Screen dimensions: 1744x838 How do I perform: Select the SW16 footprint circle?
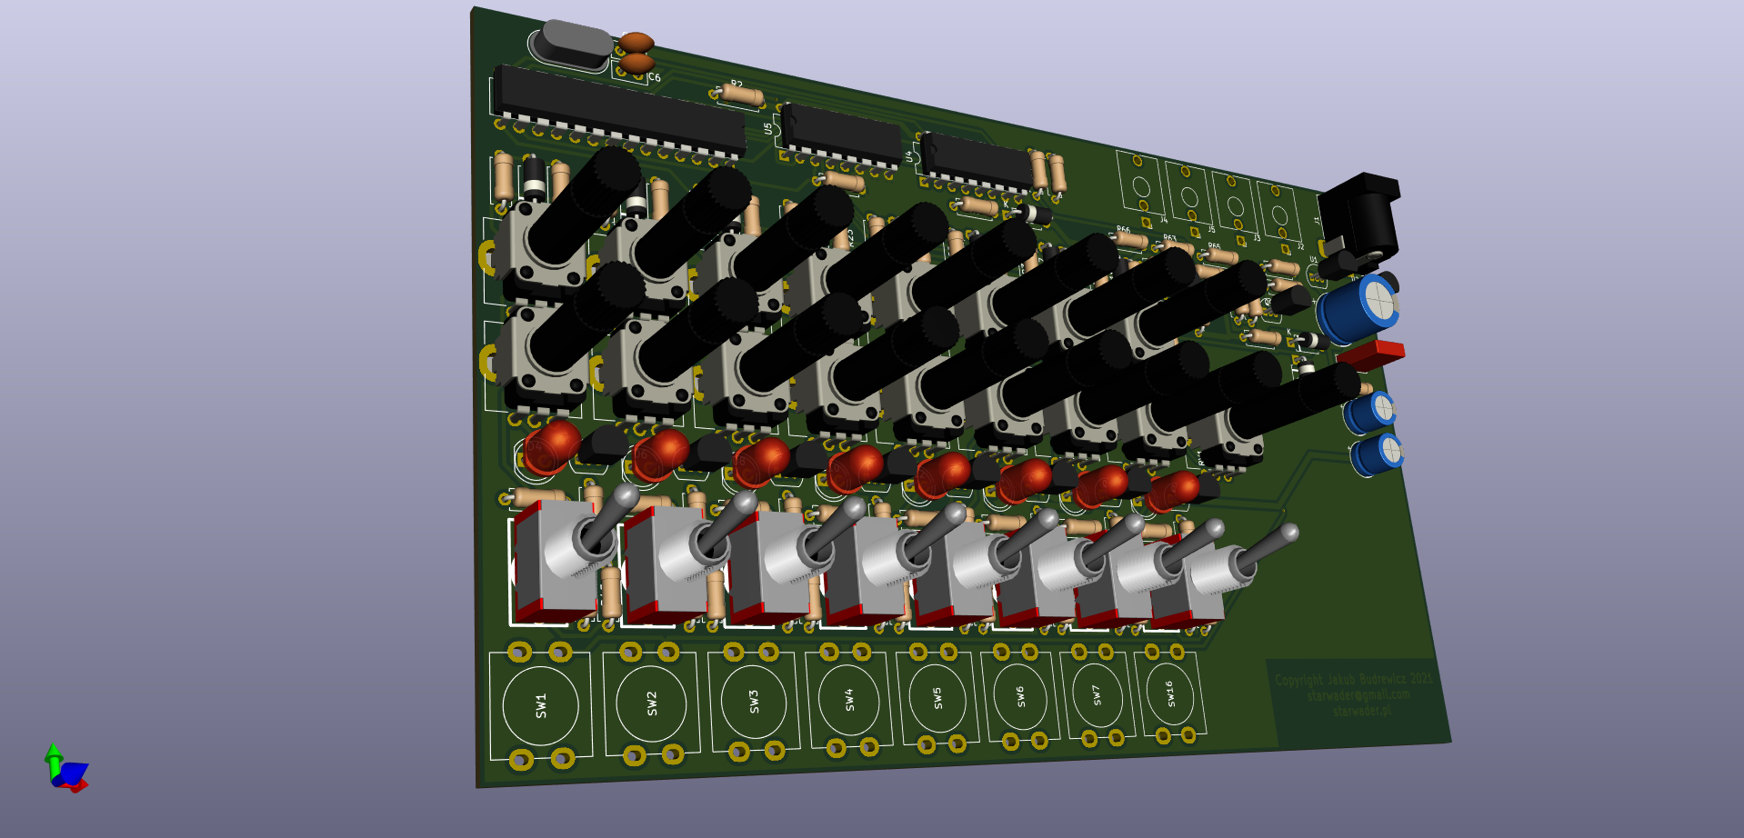click(1170, 693)
